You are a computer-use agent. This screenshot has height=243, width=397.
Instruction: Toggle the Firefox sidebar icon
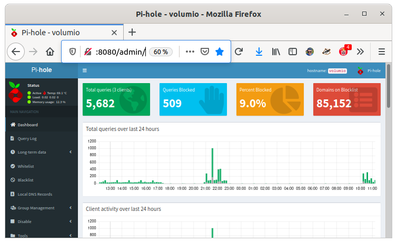pos(293,52)
